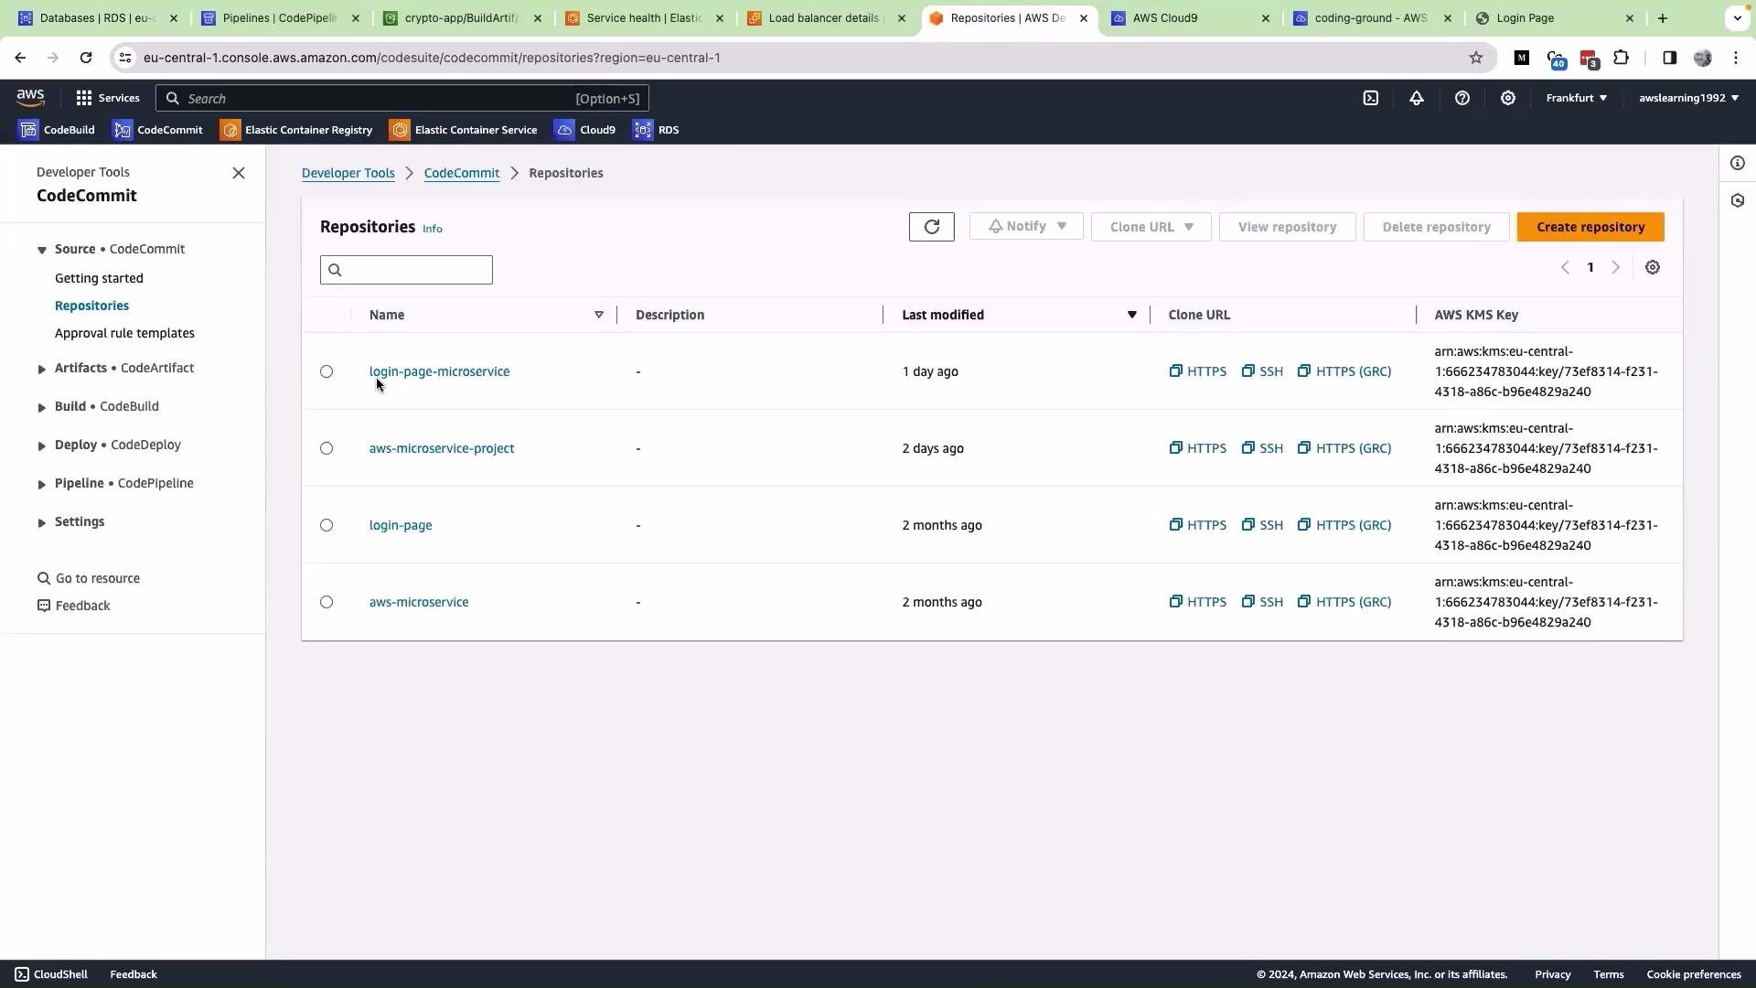Select the aws-microservice repository radio button
Image resolution: width=1756 pixels, height=988 pixels.
tap(327, 602)
